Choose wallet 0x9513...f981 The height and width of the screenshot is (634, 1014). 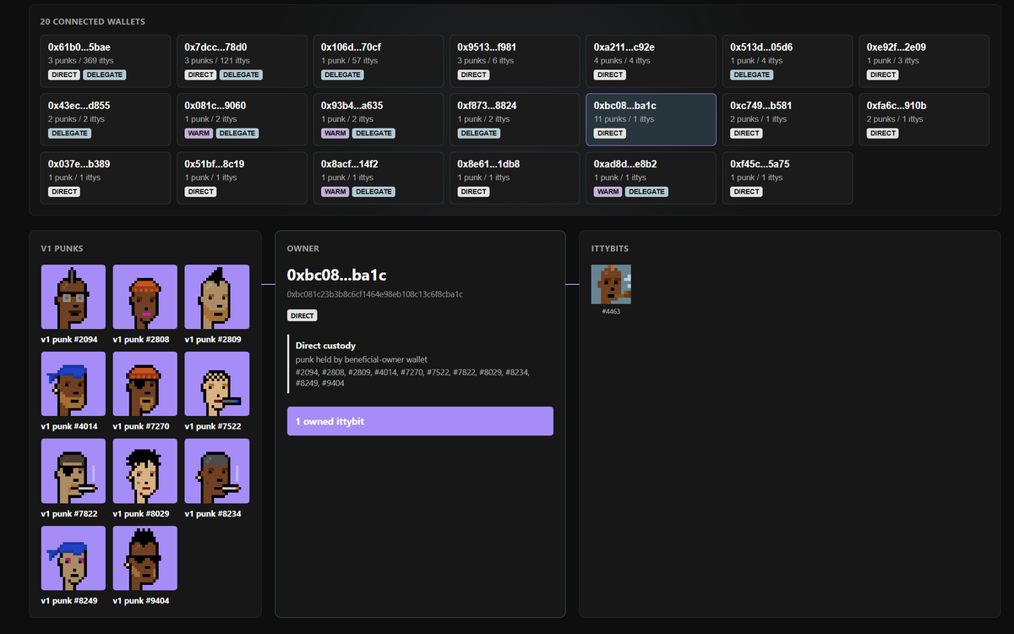point(515,61)
